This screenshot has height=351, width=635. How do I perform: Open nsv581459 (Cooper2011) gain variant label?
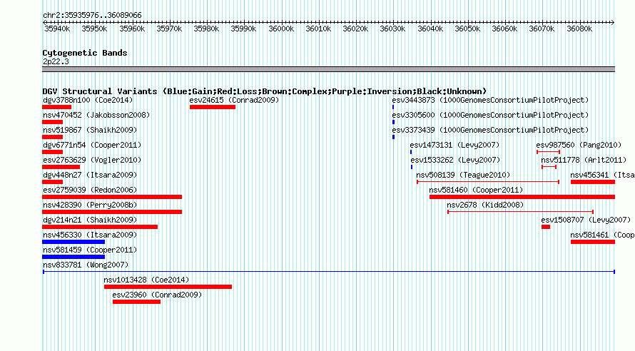click(90, 250)
